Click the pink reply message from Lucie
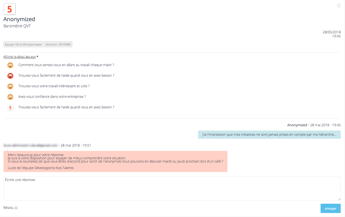Viewport: 345px width, 217px height. click(x=115, y=161)
